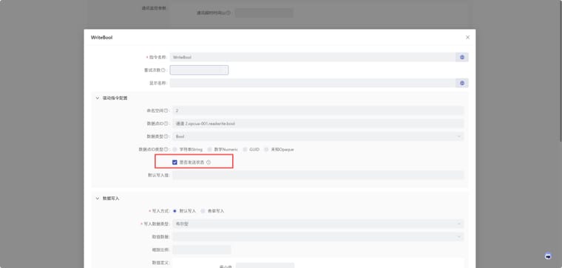Open the data type dropdown showing Bool

click(x=318, y=137)
